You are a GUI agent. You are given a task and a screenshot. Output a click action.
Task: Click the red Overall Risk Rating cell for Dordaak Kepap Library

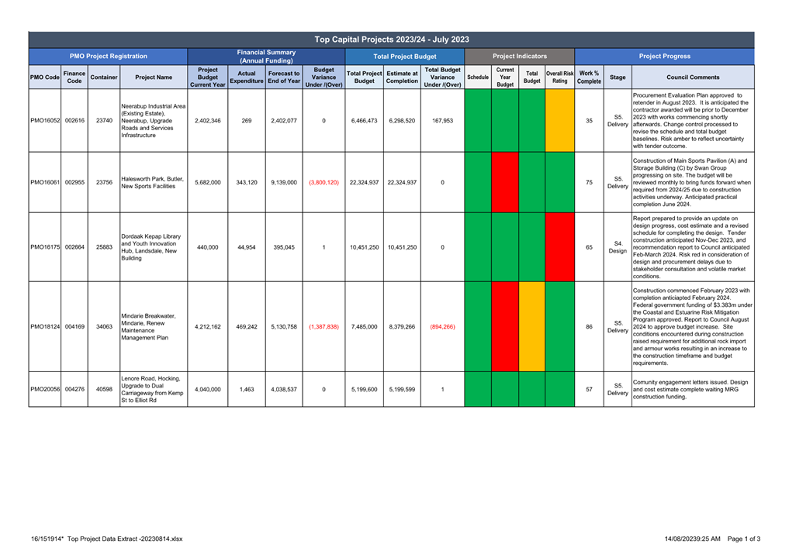click(x=559, y=247)
